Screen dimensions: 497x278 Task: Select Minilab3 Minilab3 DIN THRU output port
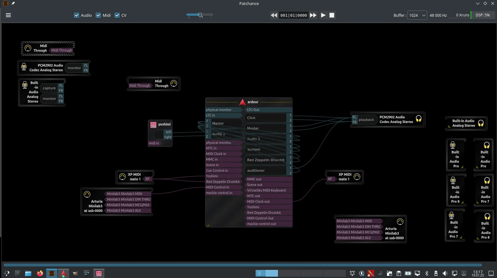[128, 199]
